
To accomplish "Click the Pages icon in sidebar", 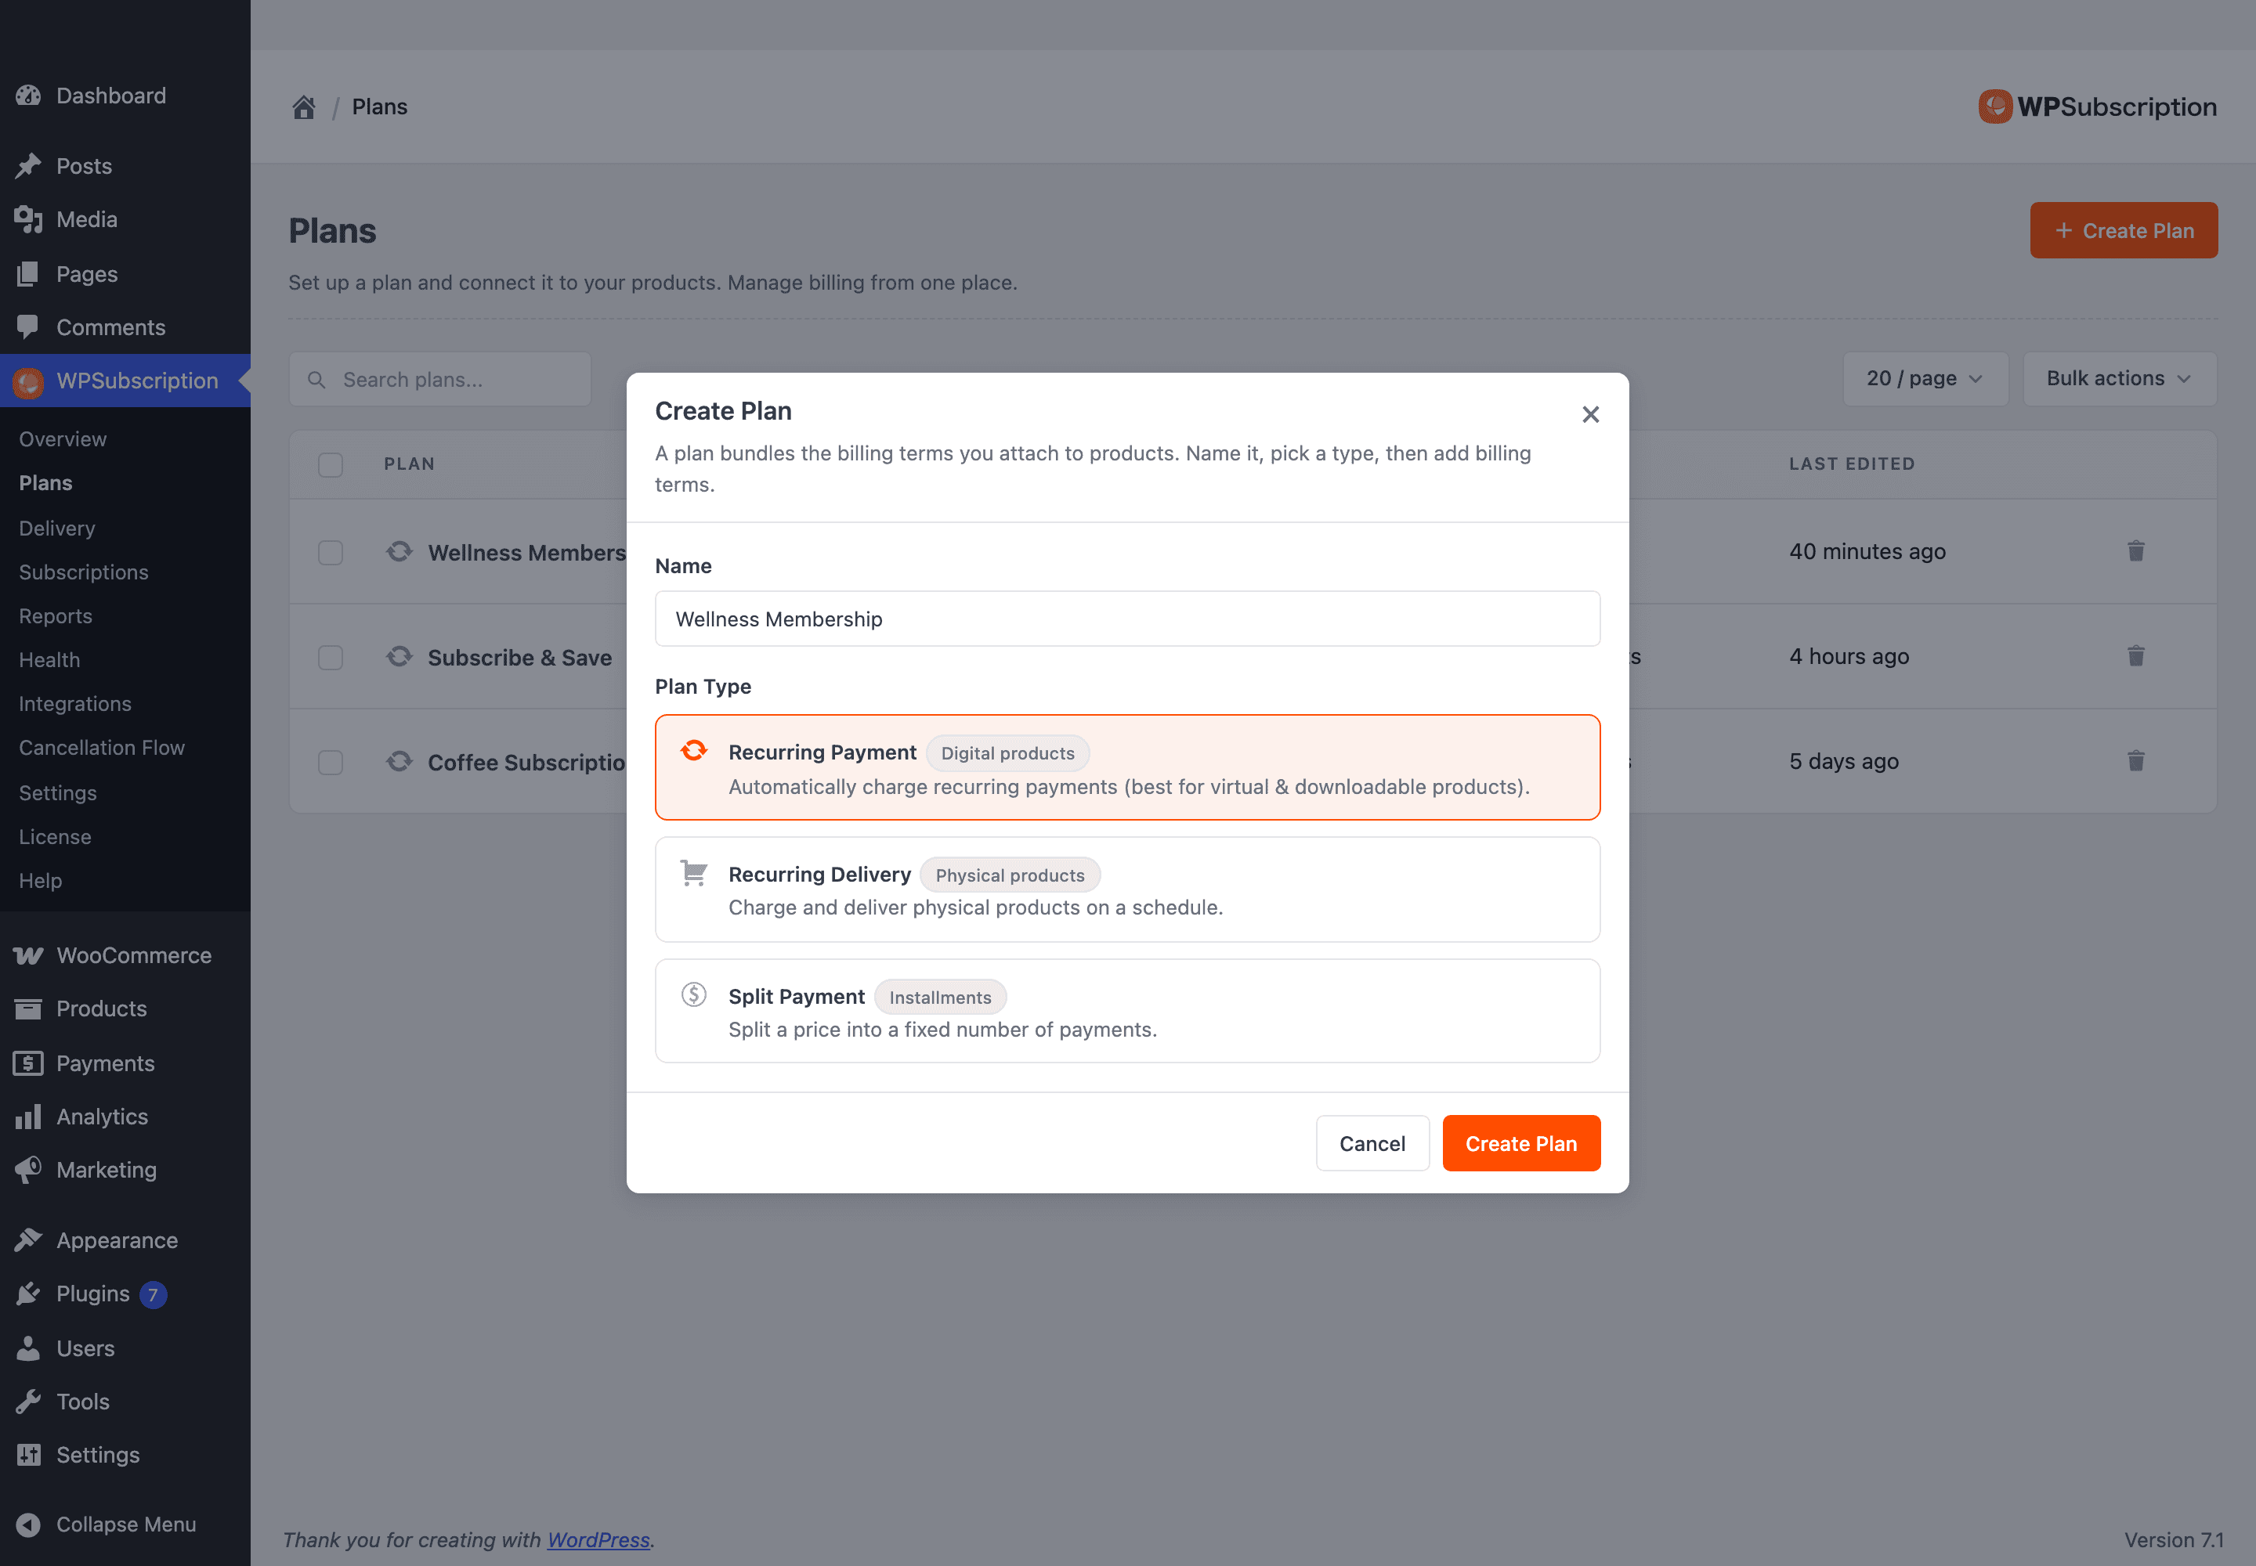I will click(x=28, y=274).
